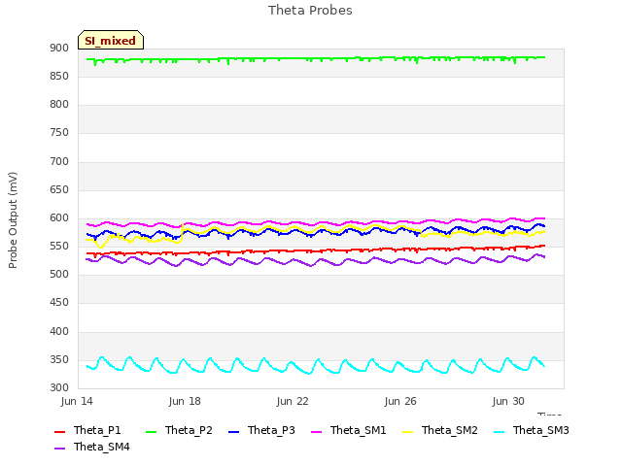Click the 600 y-axis tick label

59,217
